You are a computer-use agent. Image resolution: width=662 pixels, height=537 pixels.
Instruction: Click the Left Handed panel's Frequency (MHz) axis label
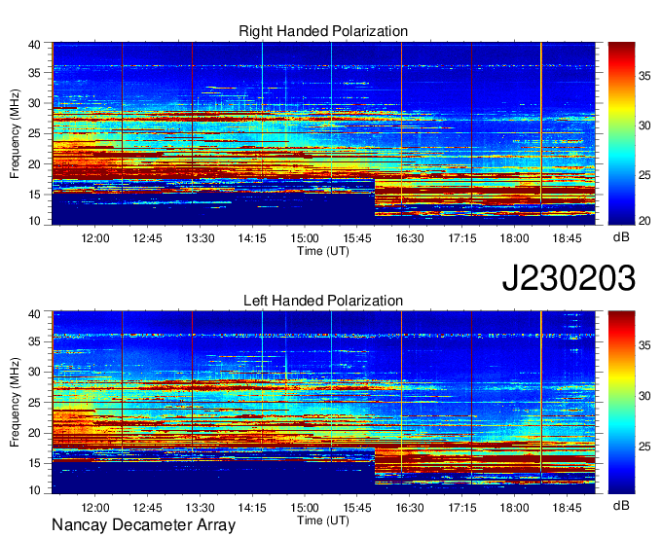pos(15,403)
